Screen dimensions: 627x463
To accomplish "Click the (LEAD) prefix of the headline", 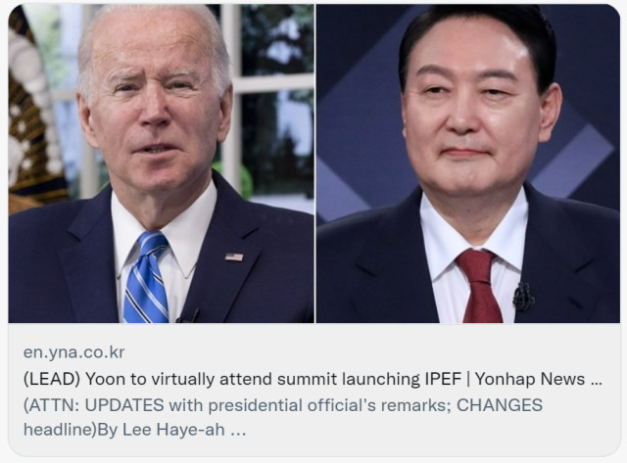I will tap(52, 379).
